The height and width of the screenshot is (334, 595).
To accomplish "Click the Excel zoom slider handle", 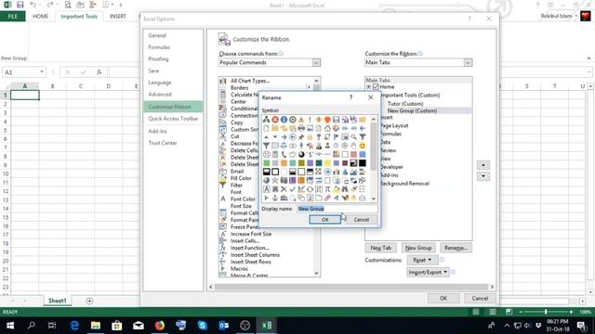I will pos(546,312).
